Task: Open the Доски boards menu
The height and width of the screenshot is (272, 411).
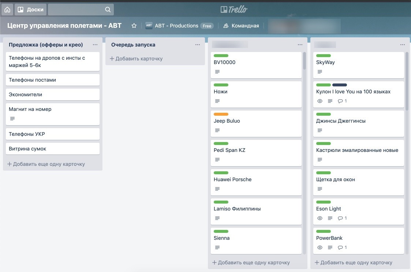Action: [x=31, y=10]
